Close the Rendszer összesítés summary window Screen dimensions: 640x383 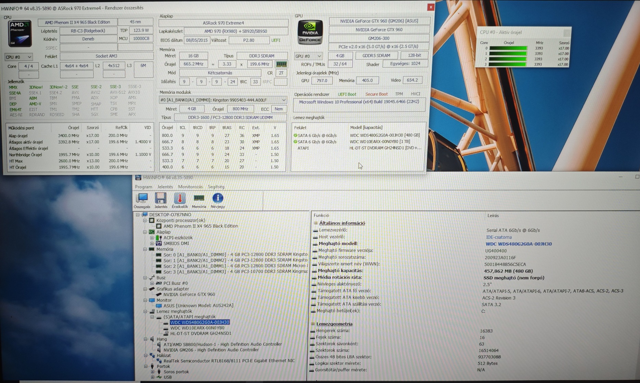431,7
